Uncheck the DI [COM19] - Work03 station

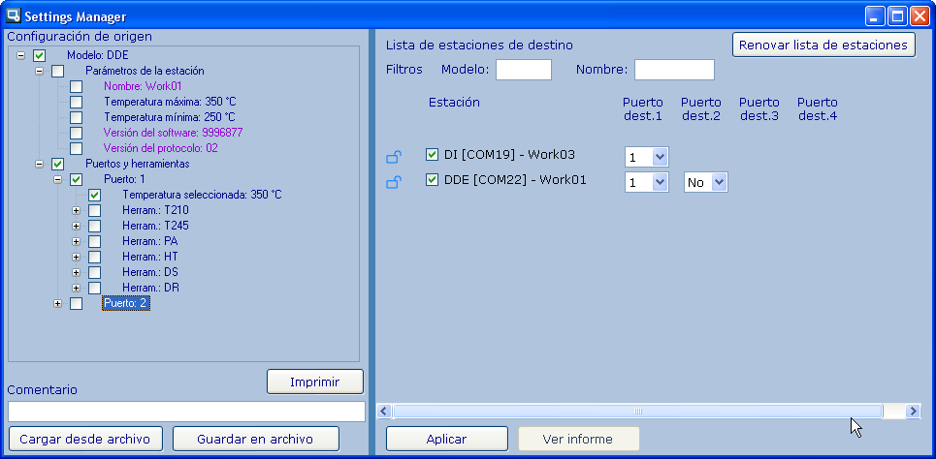[x=433, y=155]
